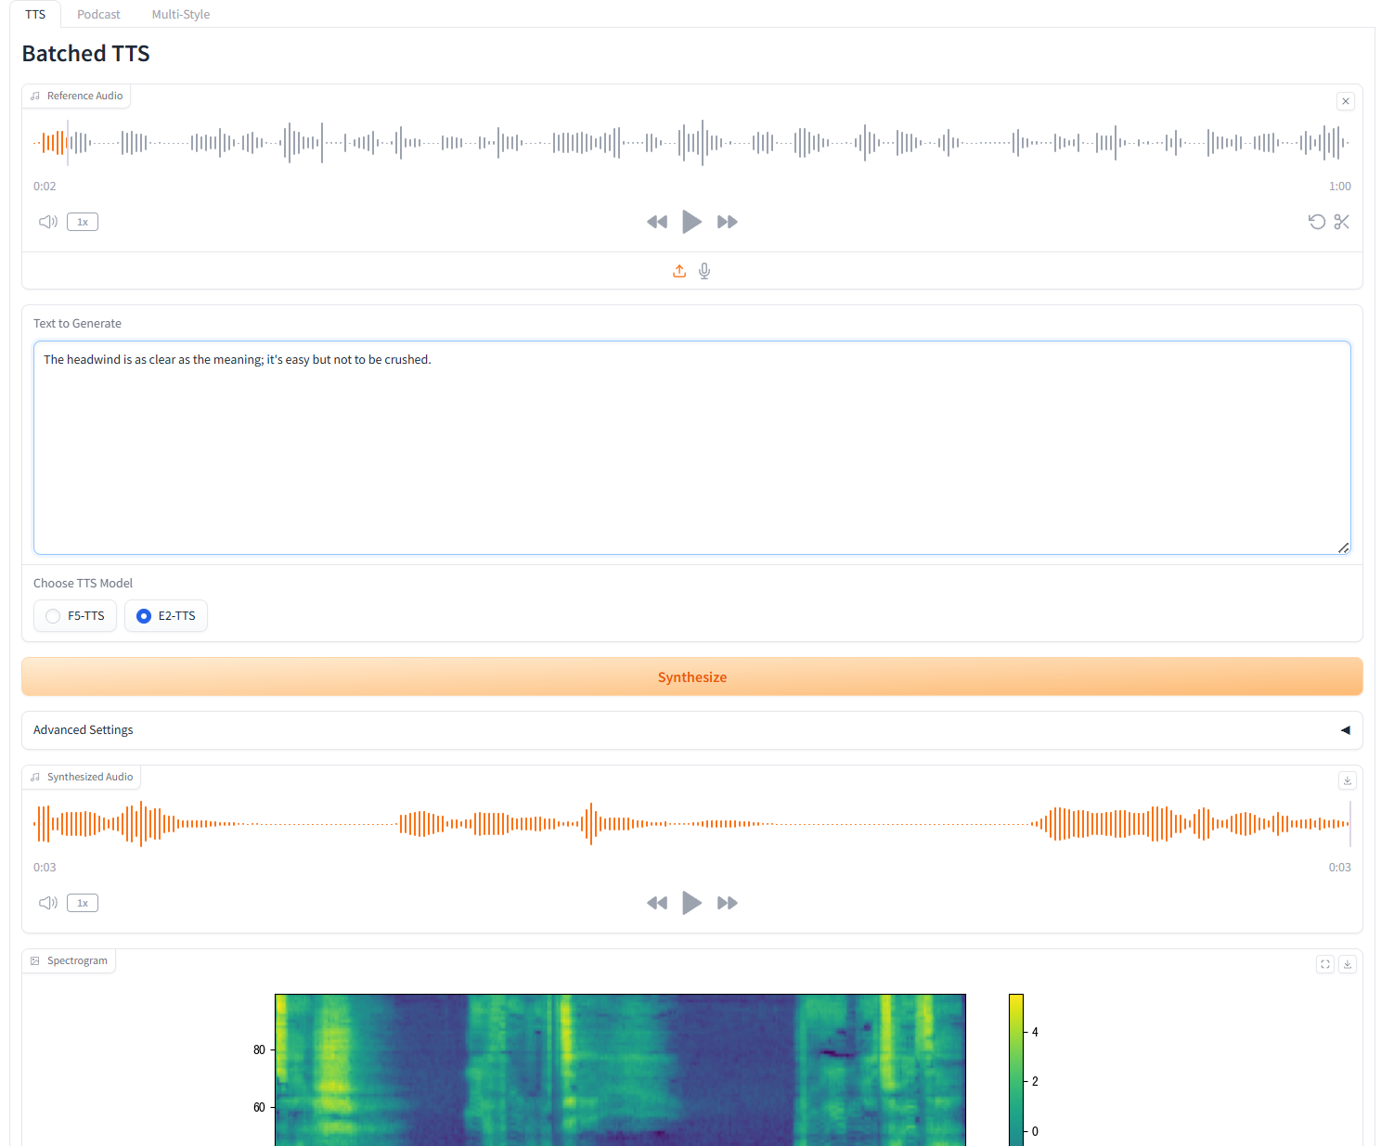This screenshot has width=1381, height=1146.
Task: Undo reference audio edits
Action: (1316, 222)
